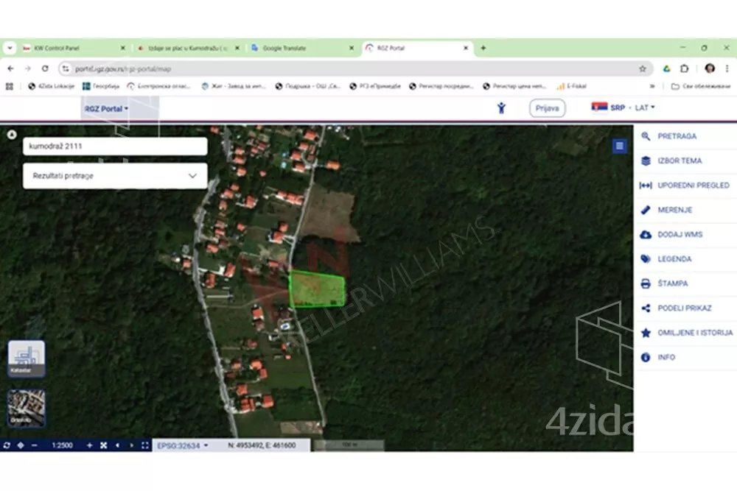Open Uporedni pregled comparison view
737x491 pixels.
click(692, 186)
